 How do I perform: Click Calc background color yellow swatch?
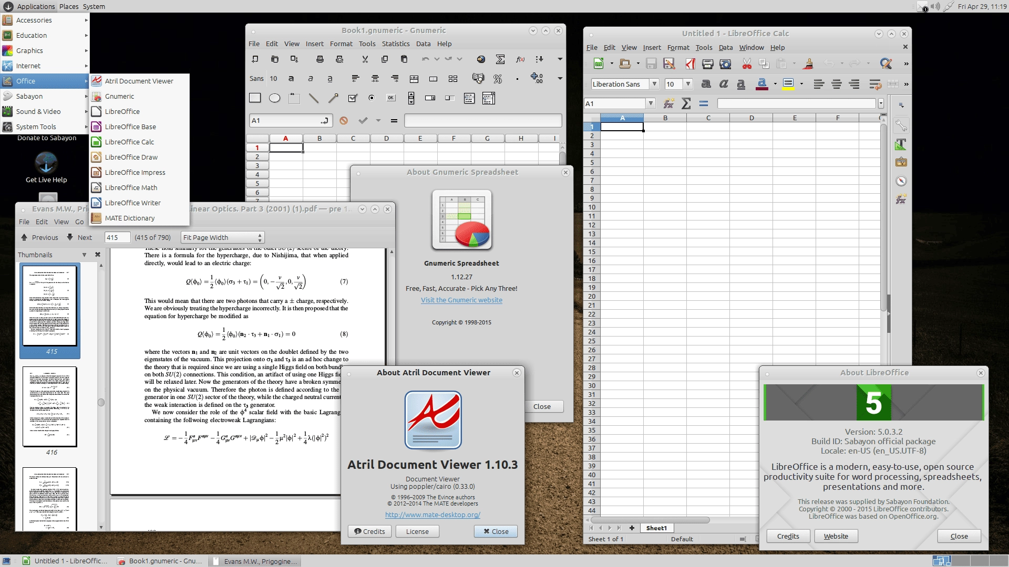[x=788, y=84]
